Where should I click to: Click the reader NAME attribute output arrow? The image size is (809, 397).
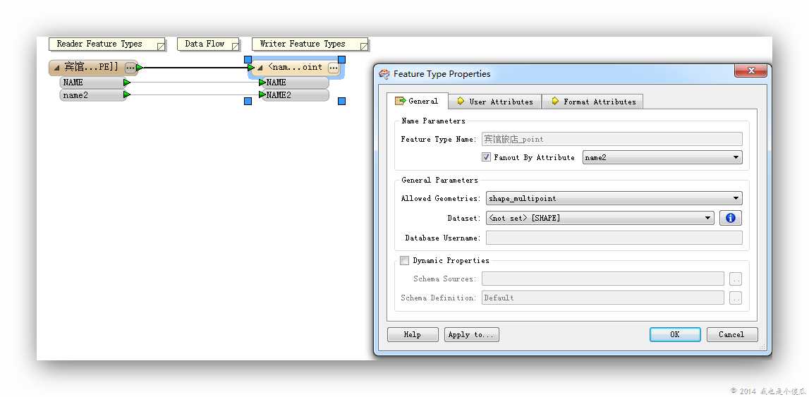[x=127, y=82]
